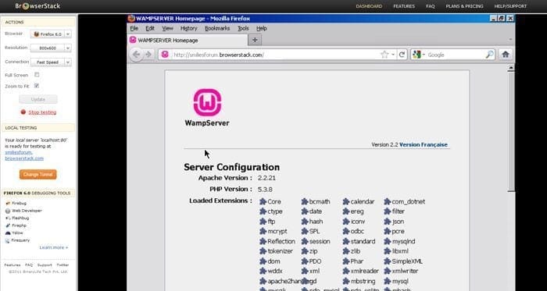
Task: Click the FirePHP tool icon
Action: click(x=7, y=225)
